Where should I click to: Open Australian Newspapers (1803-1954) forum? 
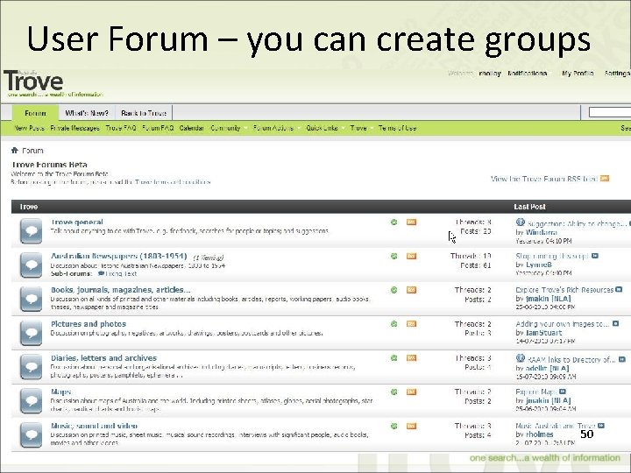click(x=118, y=256)
